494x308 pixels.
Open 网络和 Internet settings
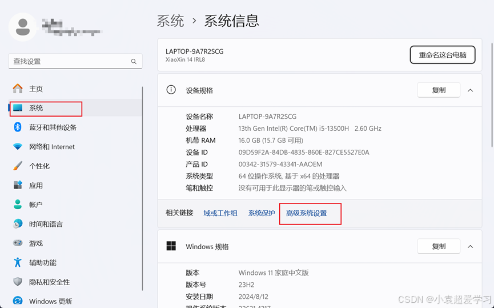click(x=75, y=147)
